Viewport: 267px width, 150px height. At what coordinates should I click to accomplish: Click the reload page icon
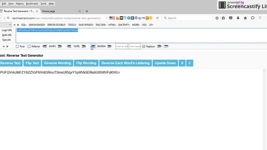pyautogui.click(x=157, y=18)
